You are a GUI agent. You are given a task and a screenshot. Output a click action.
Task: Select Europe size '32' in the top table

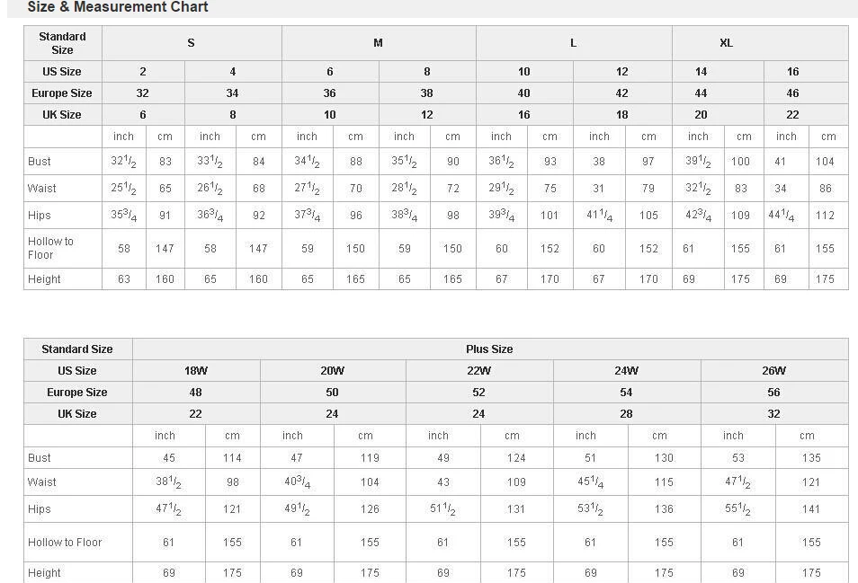click(142, 93)
